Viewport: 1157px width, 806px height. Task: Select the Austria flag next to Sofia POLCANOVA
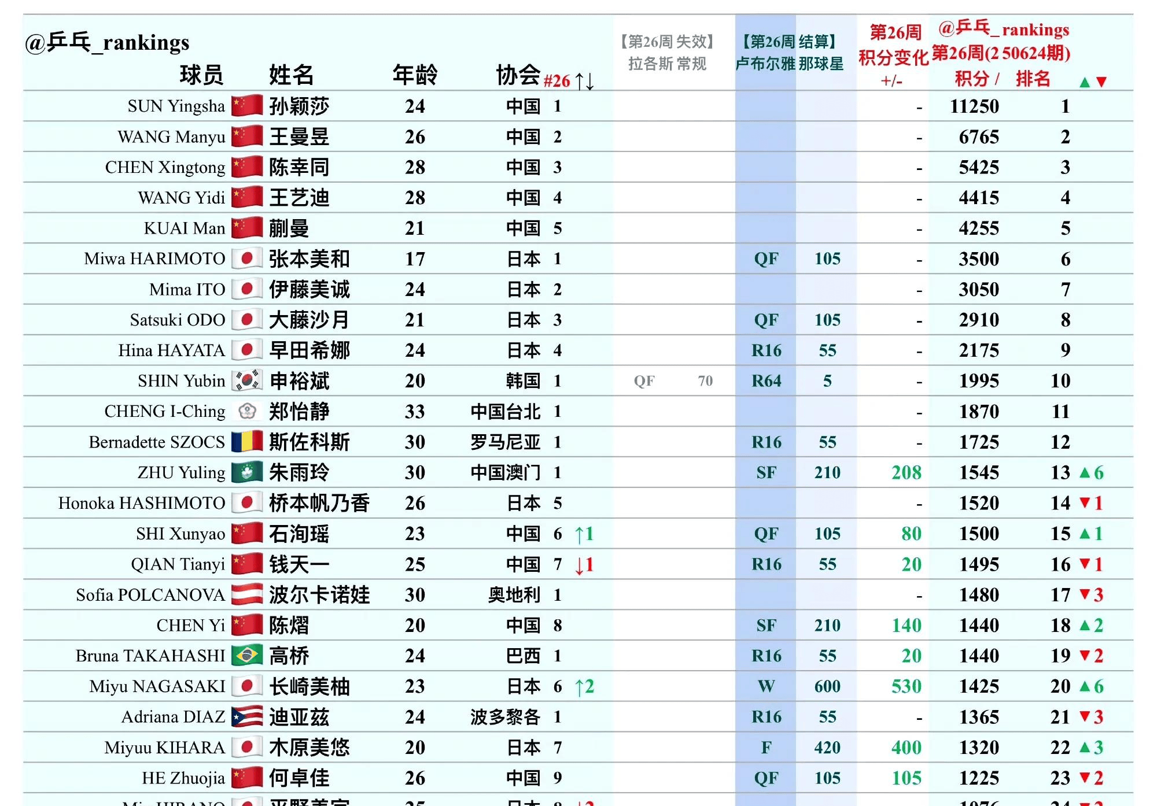247,594
